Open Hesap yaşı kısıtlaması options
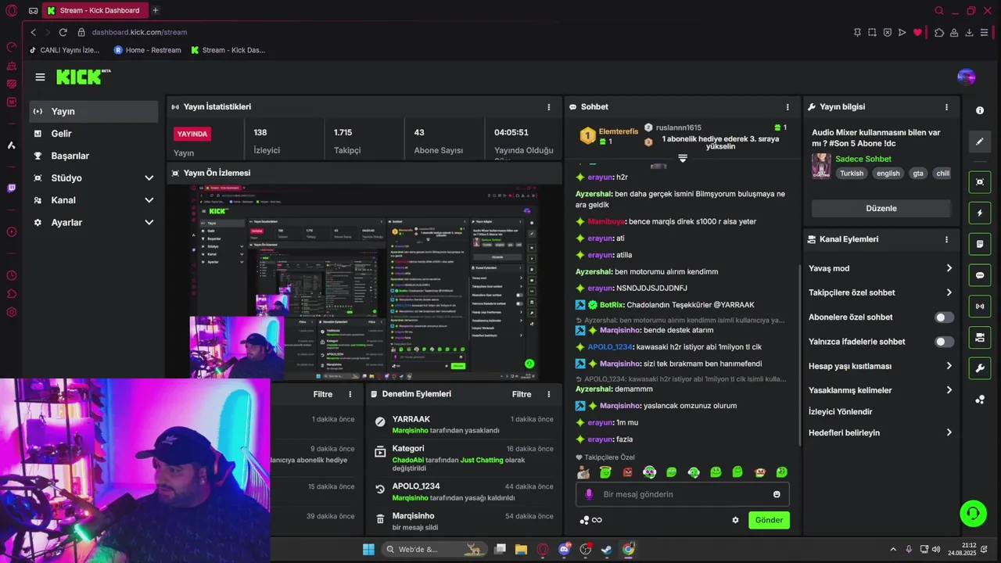1001x563 pixels. [881, 366]
